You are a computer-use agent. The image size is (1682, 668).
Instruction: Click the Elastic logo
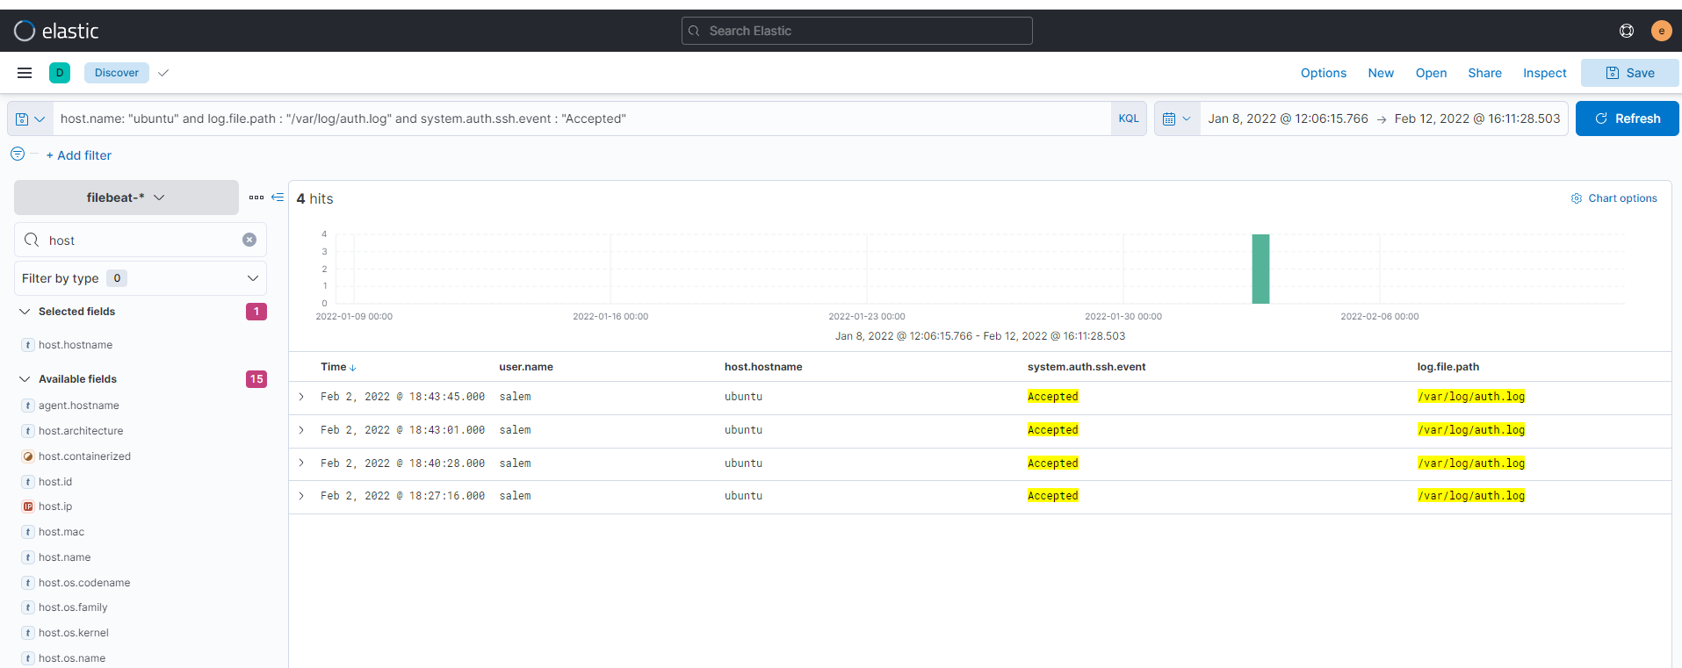coord(56,31)
